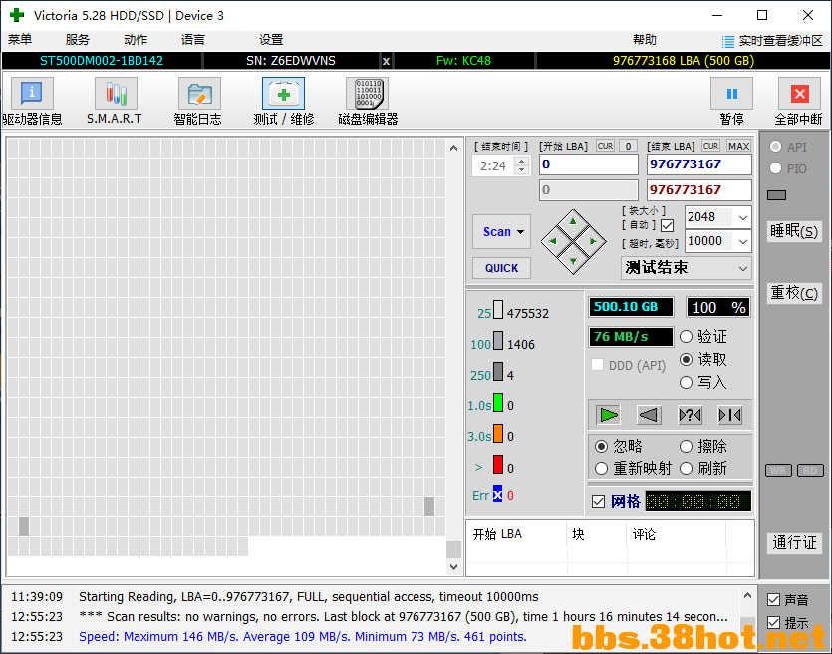Click the CUR button for end LBA
The height and width of the screenshot is (654, 832).
tap(711, 146)
